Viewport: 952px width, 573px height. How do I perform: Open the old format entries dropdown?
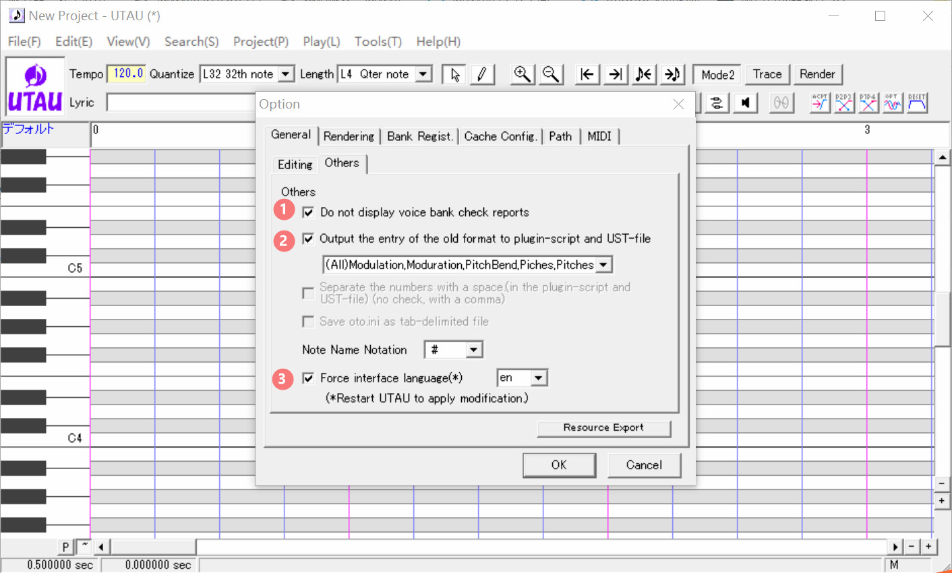pyautogui.click(x=604, y=265)
